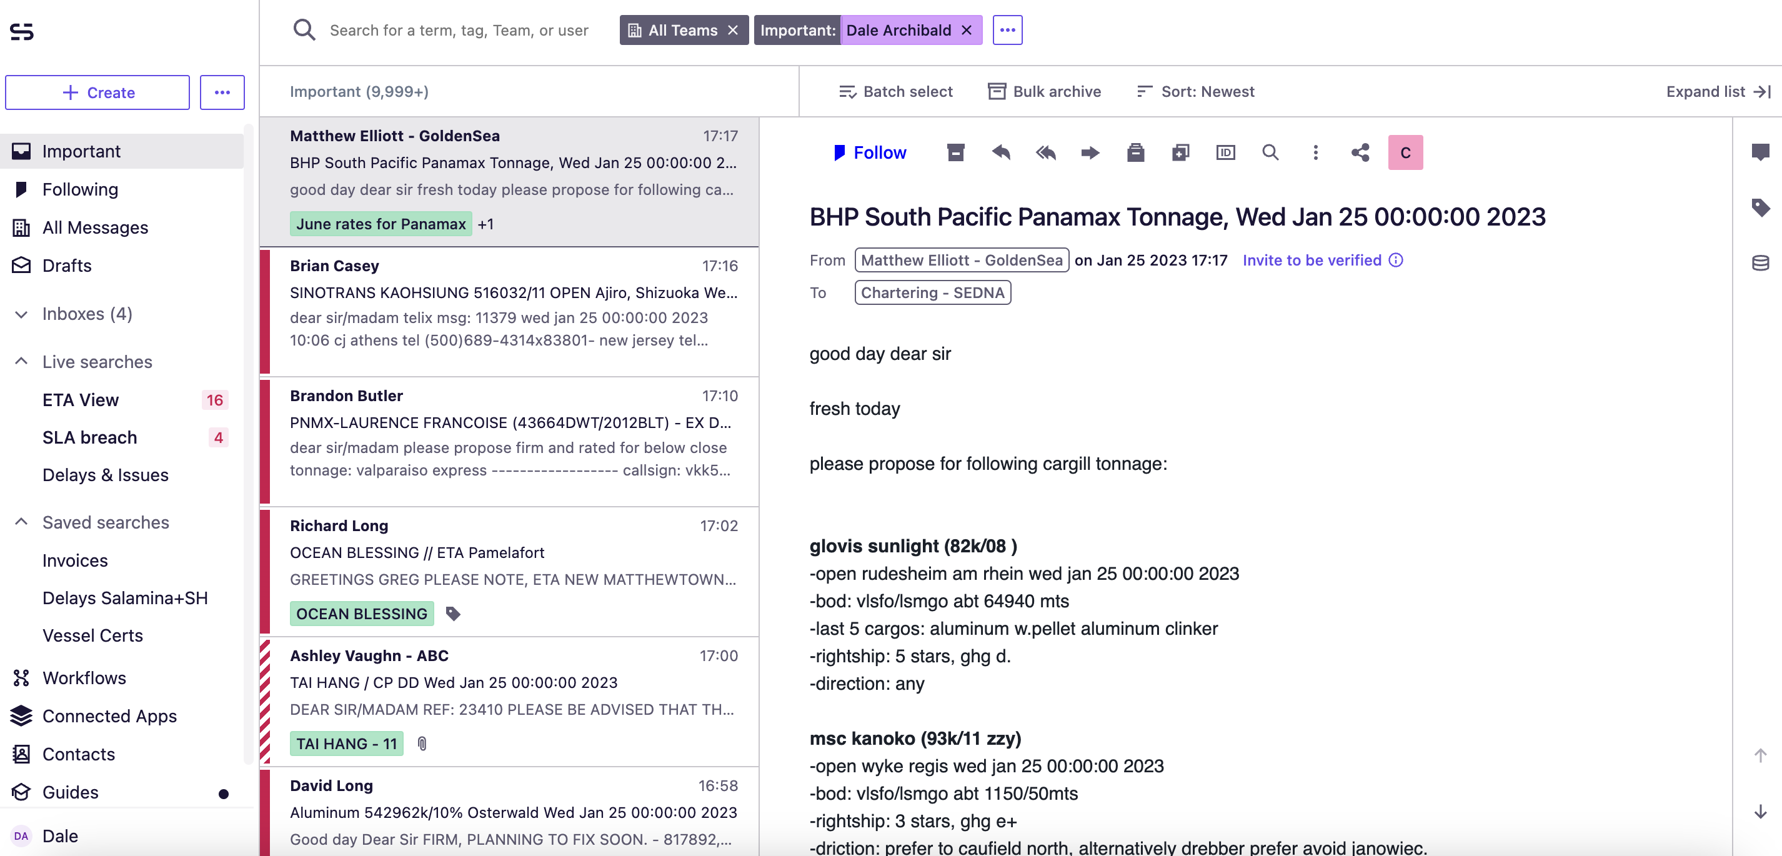Follow the open message

[869, 152]
